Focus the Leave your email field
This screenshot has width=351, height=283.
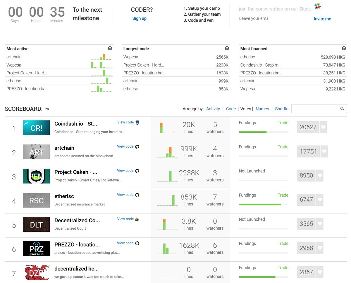tap(269, 18)
